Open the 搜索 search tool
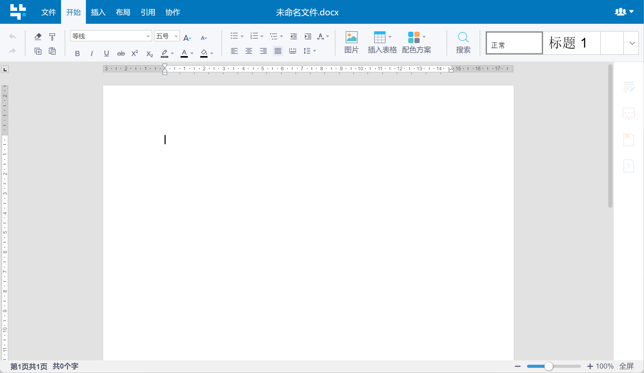Viewport: 644px width, 373px height. (x=463, y=42)
